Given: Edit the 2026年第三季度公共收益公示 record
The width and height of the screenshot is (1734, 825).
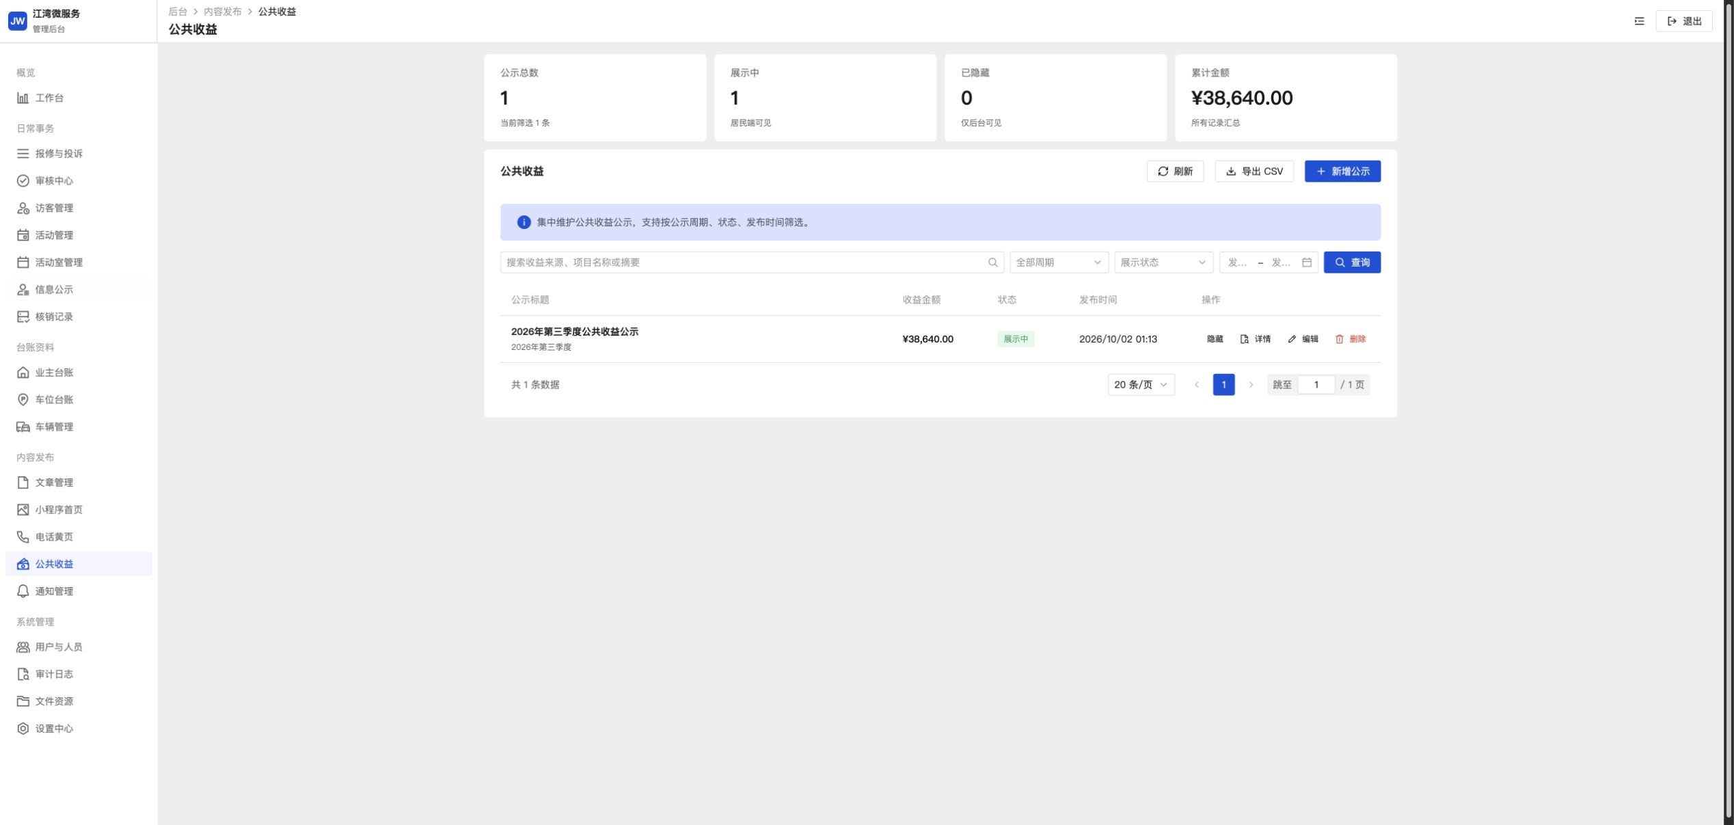Looking at the screenshot, I should coord(1303,339).
